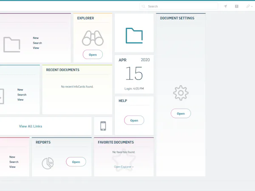Screen dimensions: 255x191
Task: Click Search in the red-topped tile
Action: (x=14, y=162)
